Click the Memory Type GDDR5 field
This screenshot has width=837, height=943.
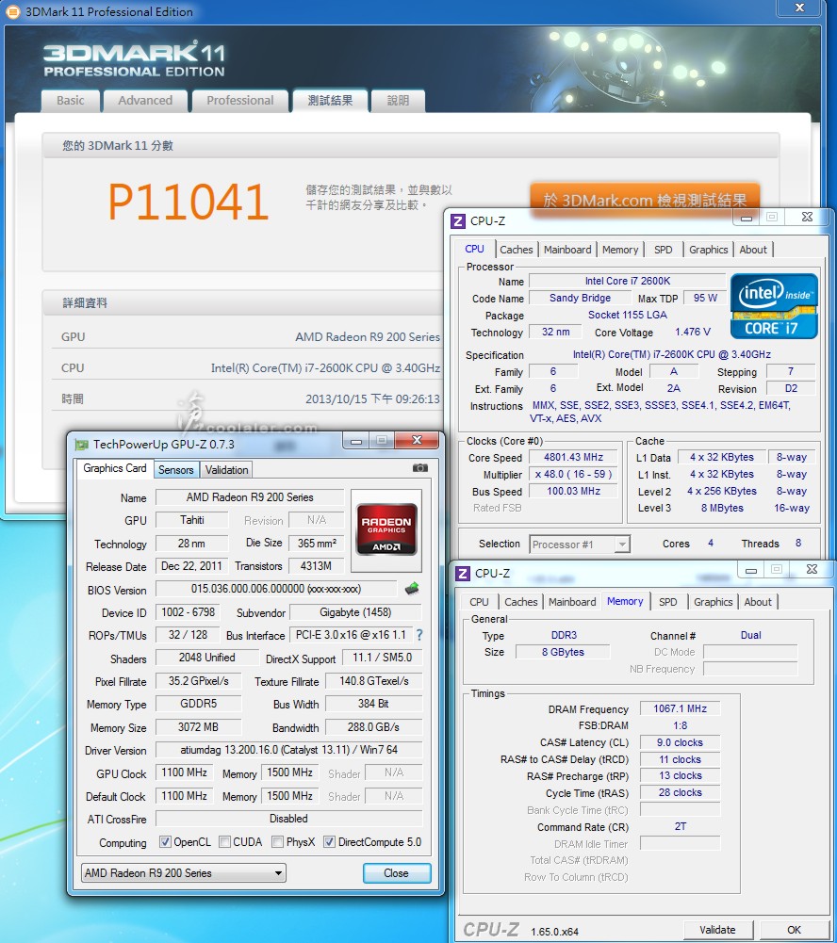pyautogui.click(x=199, y=704)
